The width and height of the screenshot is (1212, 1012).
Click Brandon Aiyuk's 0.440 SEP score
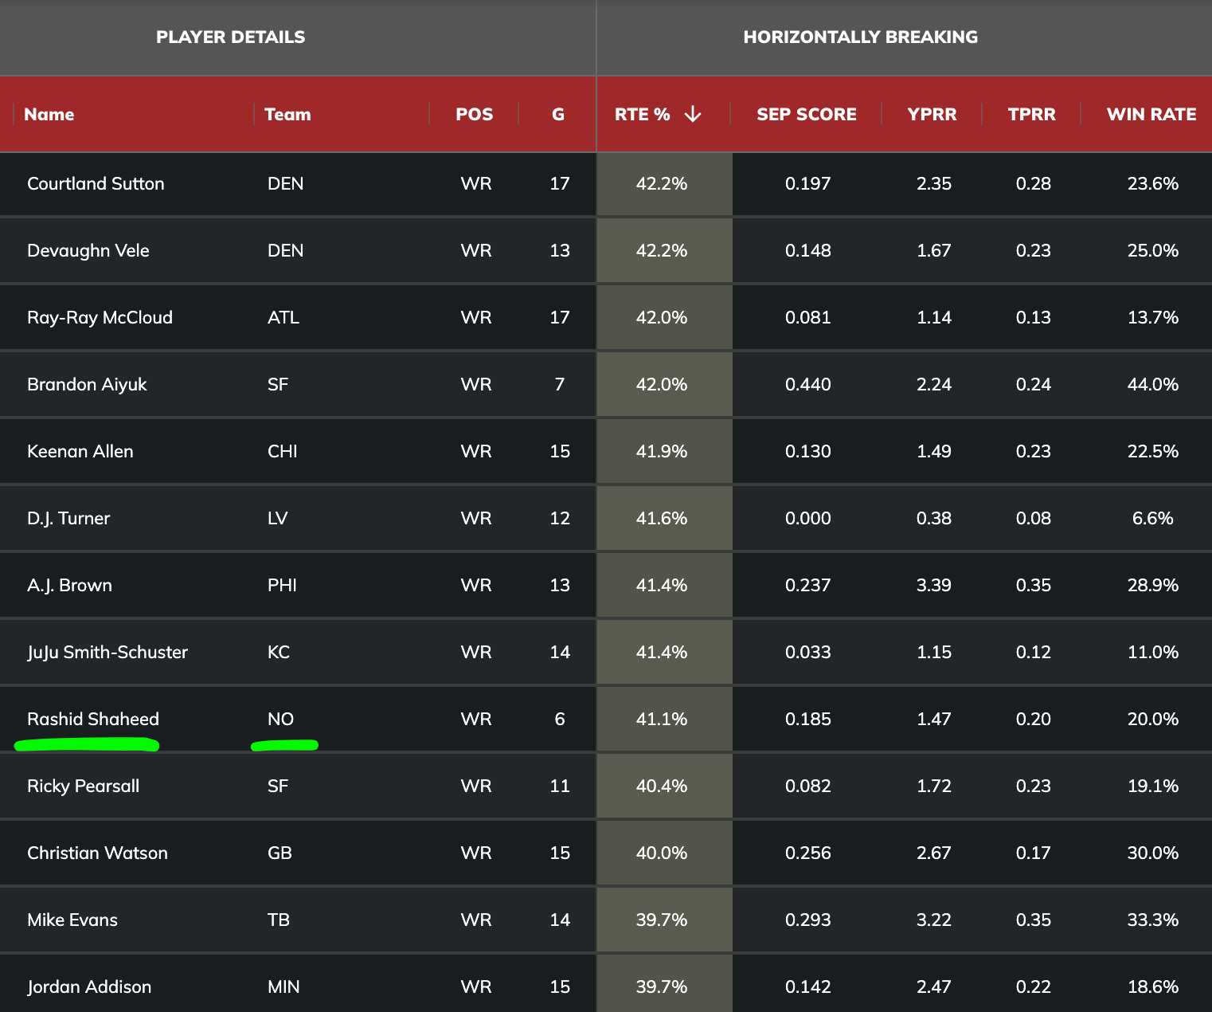808,384
